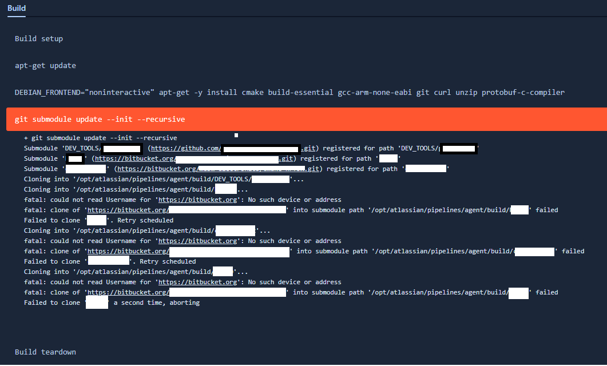Select the Build tab
The width and height of the screenshot is (607, 366).
pos(16,8)
